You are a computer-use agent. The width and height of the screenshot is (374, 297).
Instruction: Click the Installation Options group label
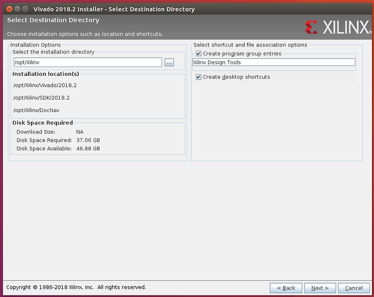click(35, 45)
